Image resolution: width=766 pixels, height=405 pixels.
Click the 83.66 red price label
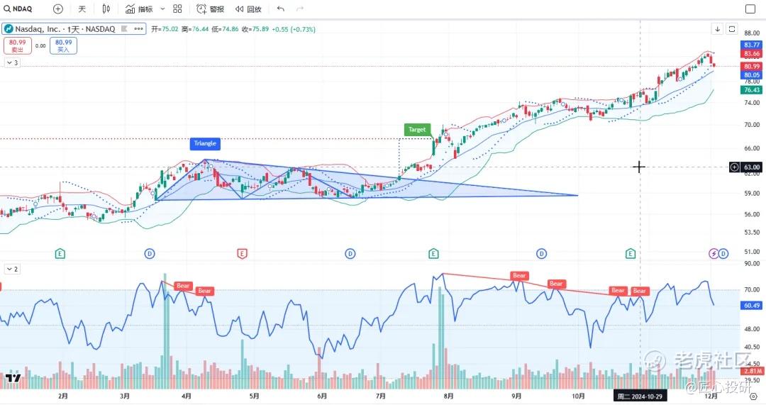point(752,54)
